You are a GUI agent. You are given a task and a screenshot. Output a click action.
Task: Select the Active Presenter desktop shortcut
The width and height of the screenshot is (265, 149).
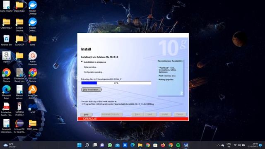pyautogui.click(x=33, y=58)
